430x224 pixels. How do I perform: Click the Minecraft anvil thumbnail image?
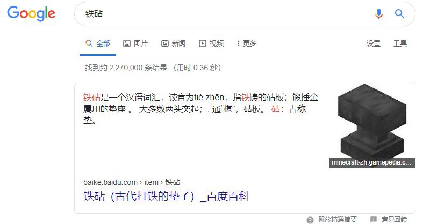pyautogui.click(x=372, y=121)
